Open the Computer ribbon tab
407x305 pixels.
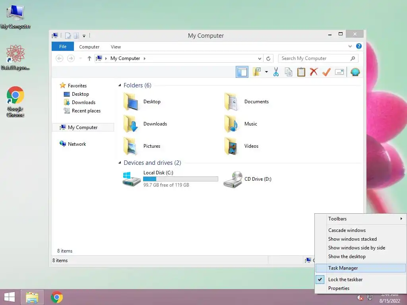89,47
